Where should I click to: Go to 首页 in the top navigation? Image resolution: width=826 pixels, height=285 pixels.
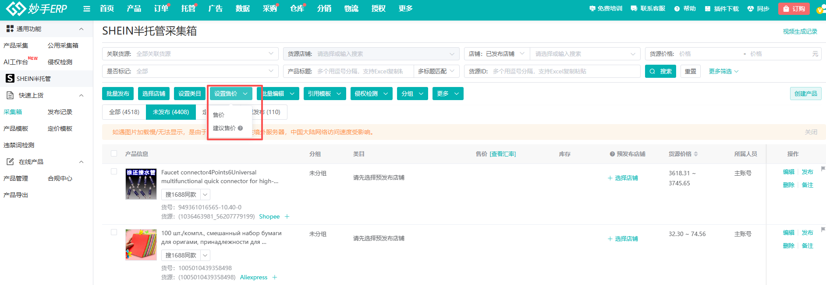[x=107, y=9]
